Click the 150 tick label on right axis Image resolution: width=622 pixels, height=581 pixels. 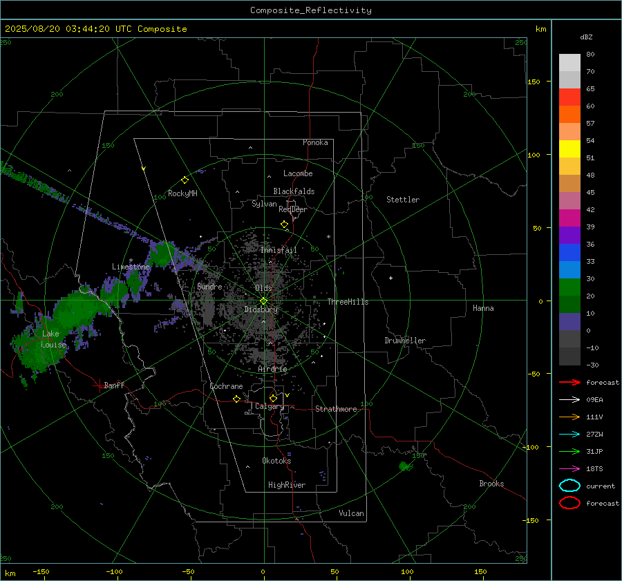(534, 82)
